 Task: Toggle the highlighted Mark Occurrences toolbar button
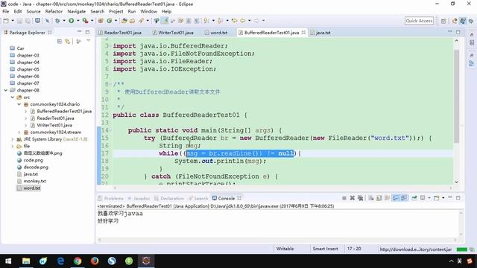click(165, 21)
